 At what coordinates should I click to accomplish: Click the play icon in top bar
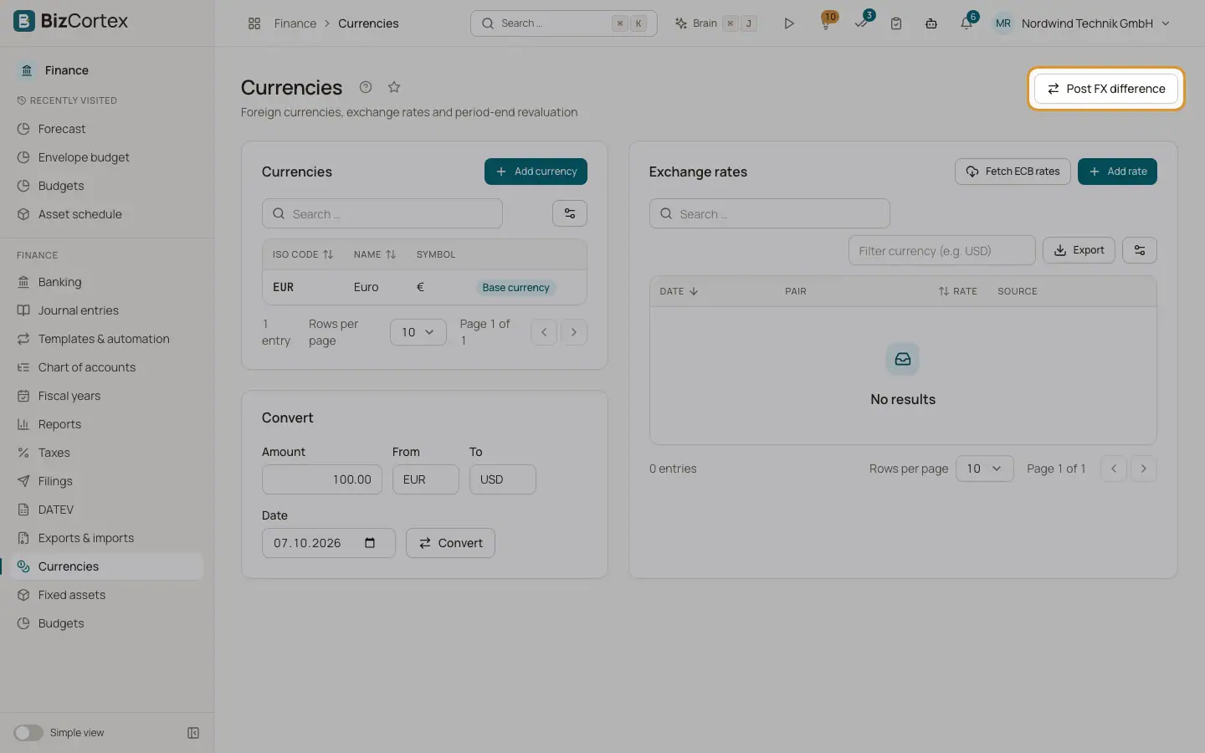click(x=789, y=23)
